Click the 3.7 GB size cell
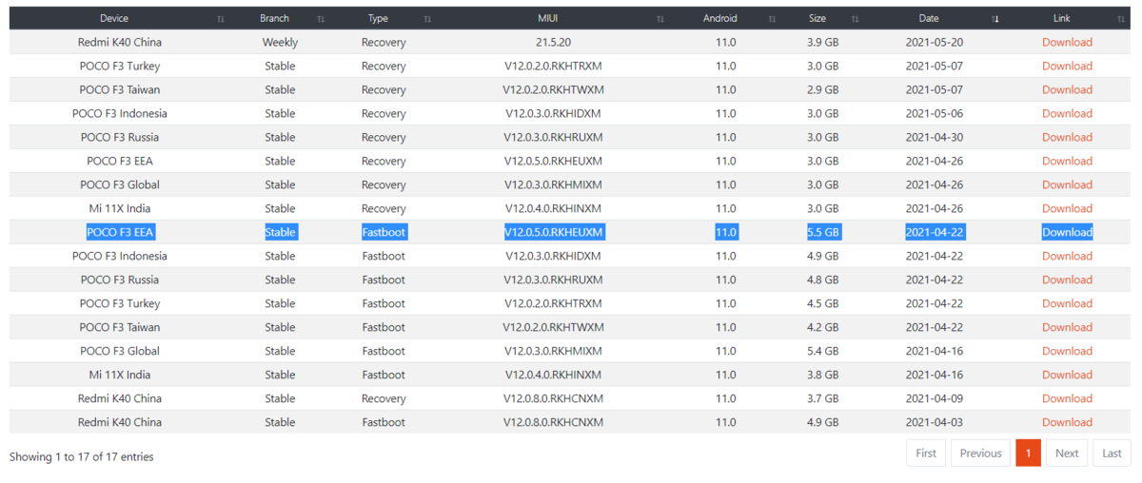 pyautogui.click(x=823, y=398)
